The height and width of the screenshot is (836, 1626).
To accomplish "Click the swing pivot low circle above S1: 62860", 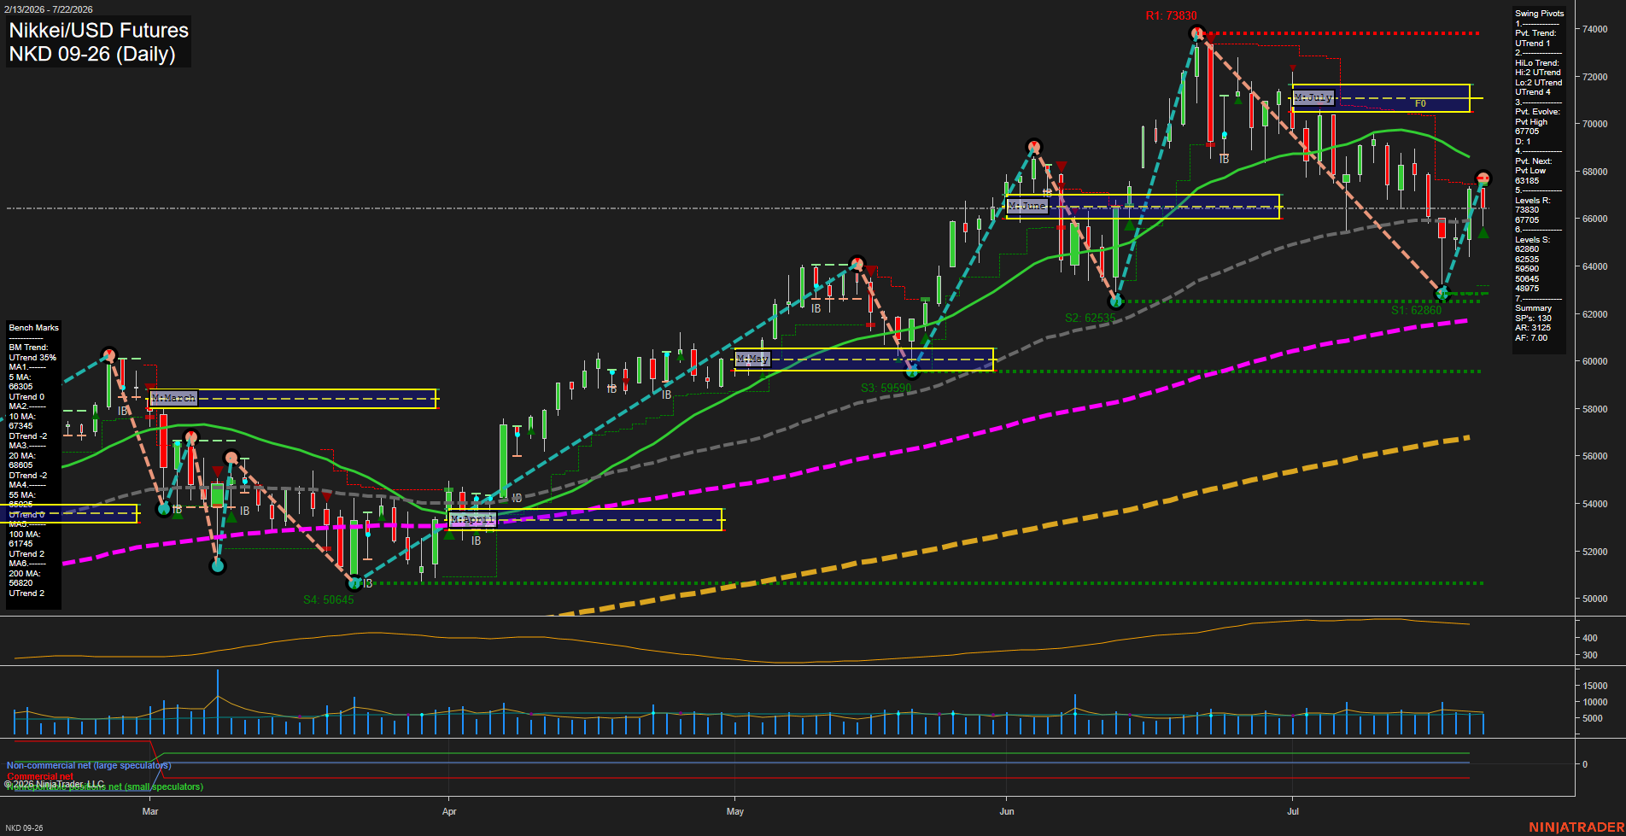I will tap(1442, 294).
